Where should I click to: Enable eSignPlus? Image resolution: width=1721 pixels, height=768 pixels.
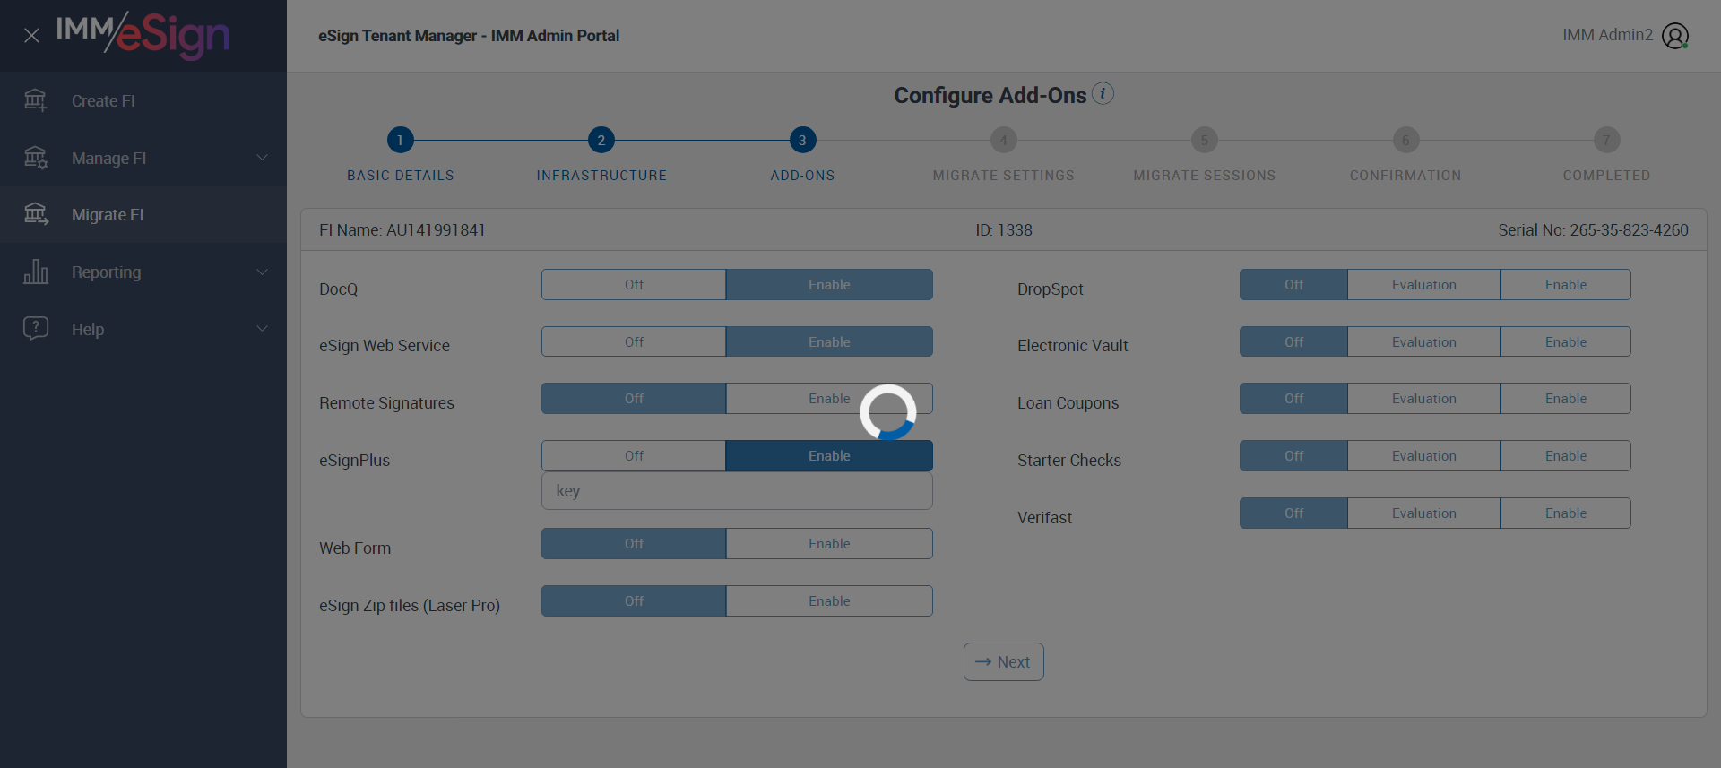(x=829, y=456)
